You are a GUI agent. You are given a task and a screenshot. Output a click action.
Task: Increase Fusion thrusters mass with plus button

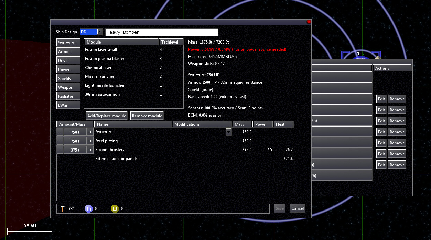tap(90, 150)
